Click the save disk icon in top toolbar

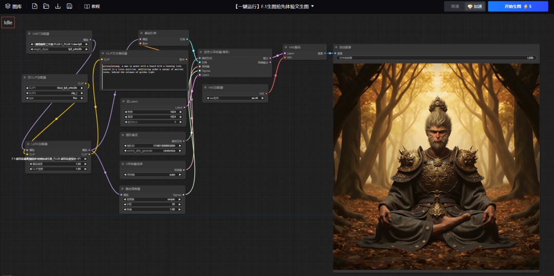click(70, 6)
